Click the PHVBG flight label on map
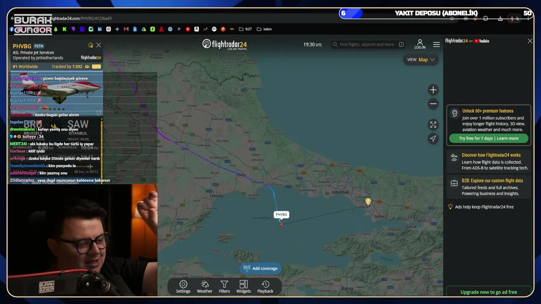Image resolution: width=541 pixels, height=304 pixels. [x=281, y=214]
